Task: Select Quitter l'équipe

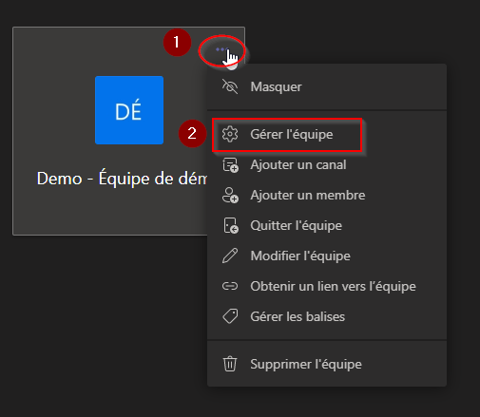Action: (x=327, y=225)
